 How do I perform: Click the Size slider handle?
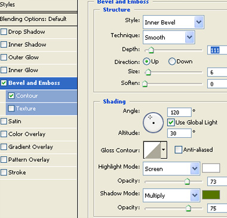(x=148, y=72)
